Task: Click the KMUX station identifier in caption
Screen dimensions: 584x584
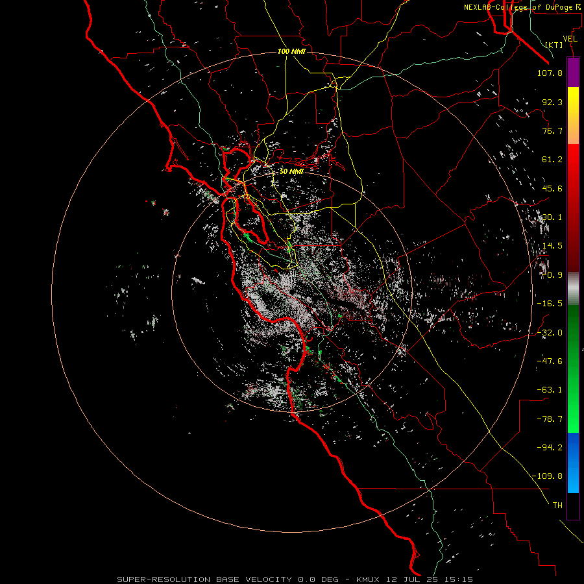Action: tap(369, 579)
